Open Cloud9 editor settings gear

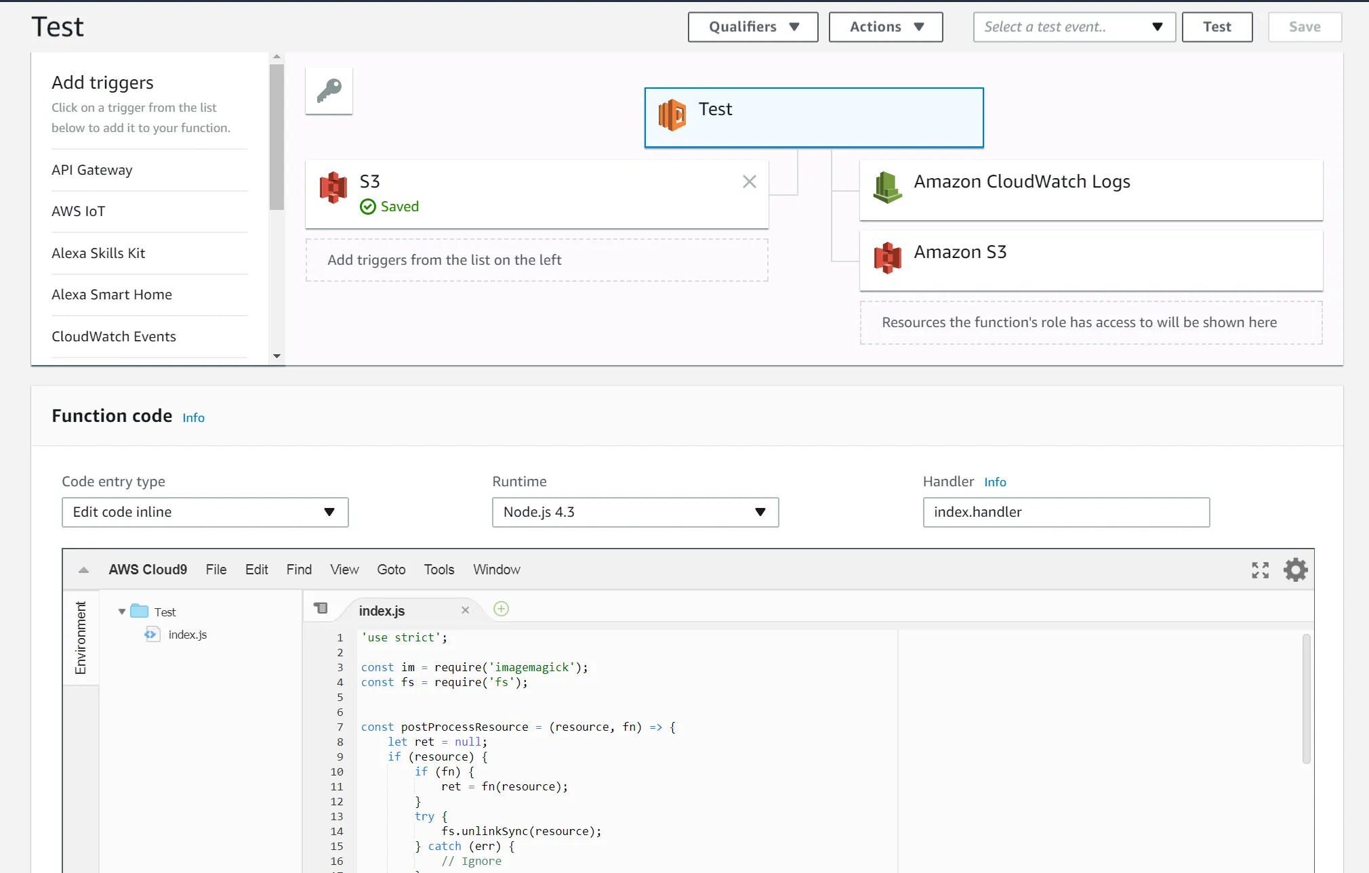click(1295, 570)
